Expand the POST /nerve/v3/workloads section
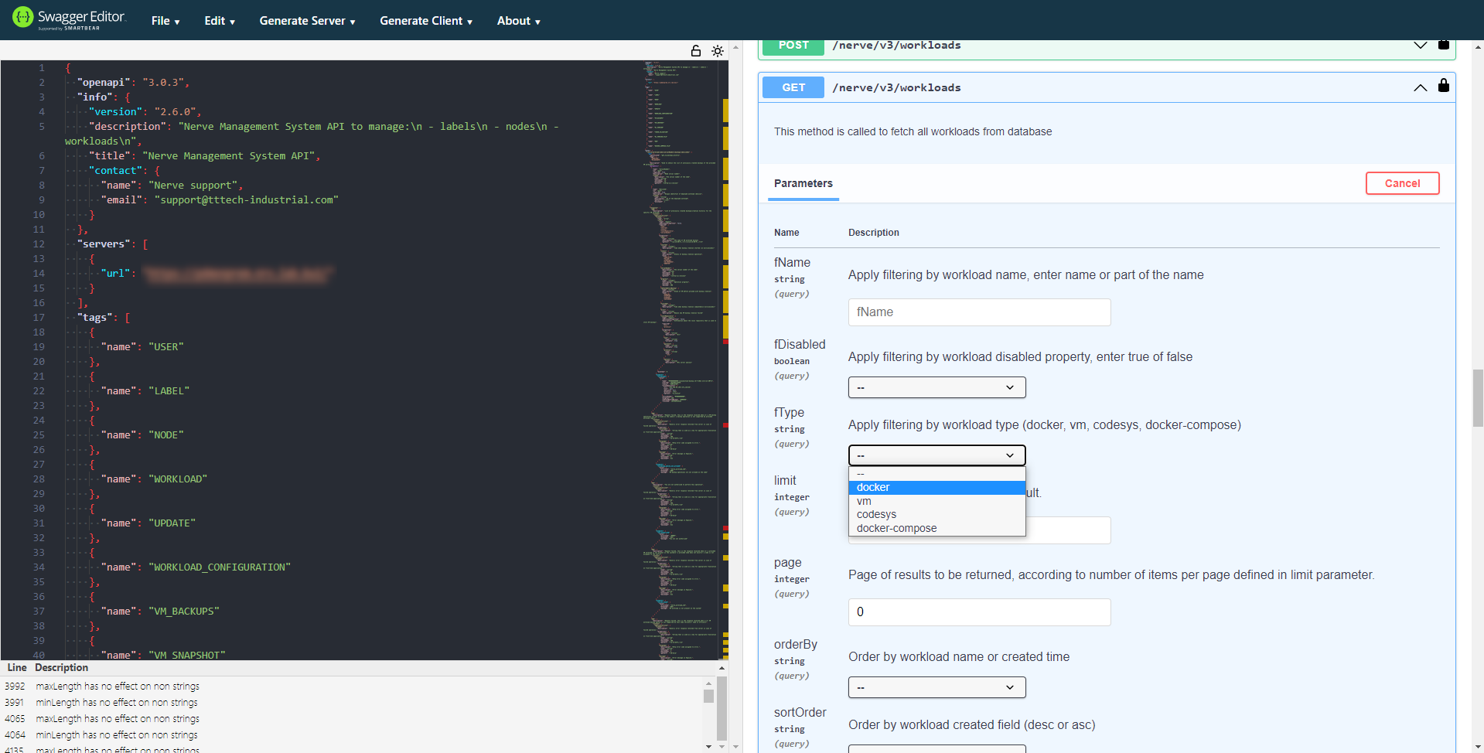Image resolution: width=1484 pixels, height=753 pixels. point(1420,44)
